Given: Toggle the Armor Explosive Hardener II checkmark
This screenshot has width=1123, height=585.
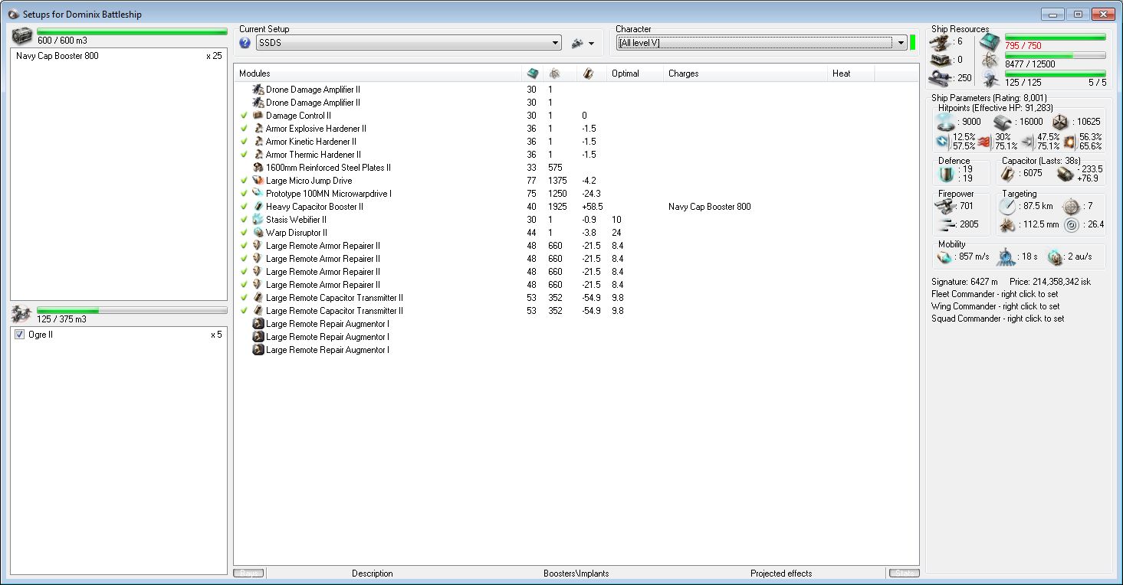Looking at the screenshot, I should 244,129.
